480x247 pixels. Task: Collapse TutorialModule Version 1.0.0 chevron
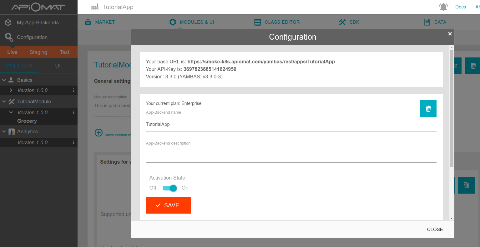pyautogui.click(x=11, y=112)
